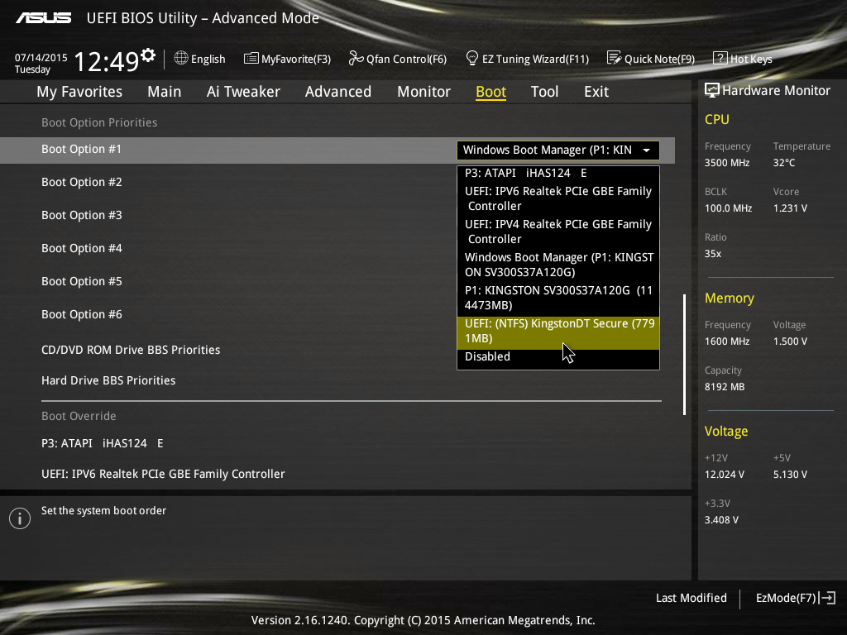Click the MyFavorite list icon
Viewport: 847px width, 635px height.
[251, 59]
